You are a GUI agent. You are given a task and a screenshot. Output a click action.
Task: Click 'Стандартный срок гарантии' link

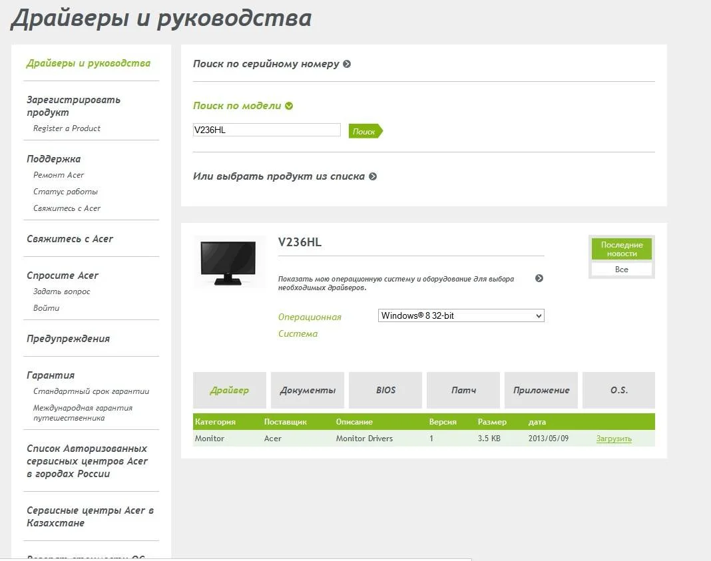click(x=91, y=391)
